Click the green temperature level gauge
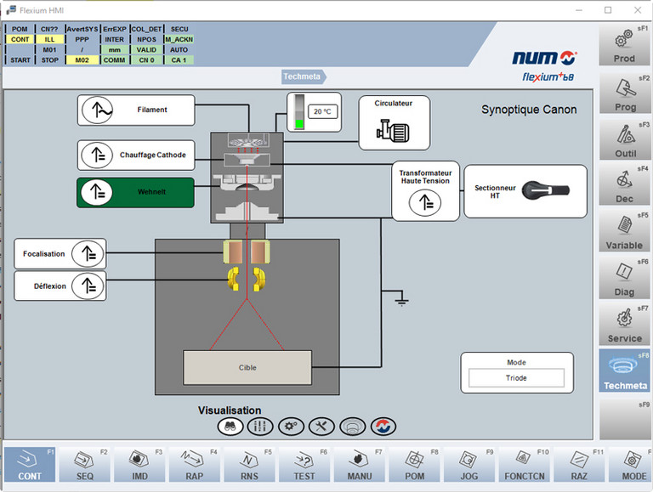Image resolution: width=653 pixels, height=492 pixels. point(298,112)
